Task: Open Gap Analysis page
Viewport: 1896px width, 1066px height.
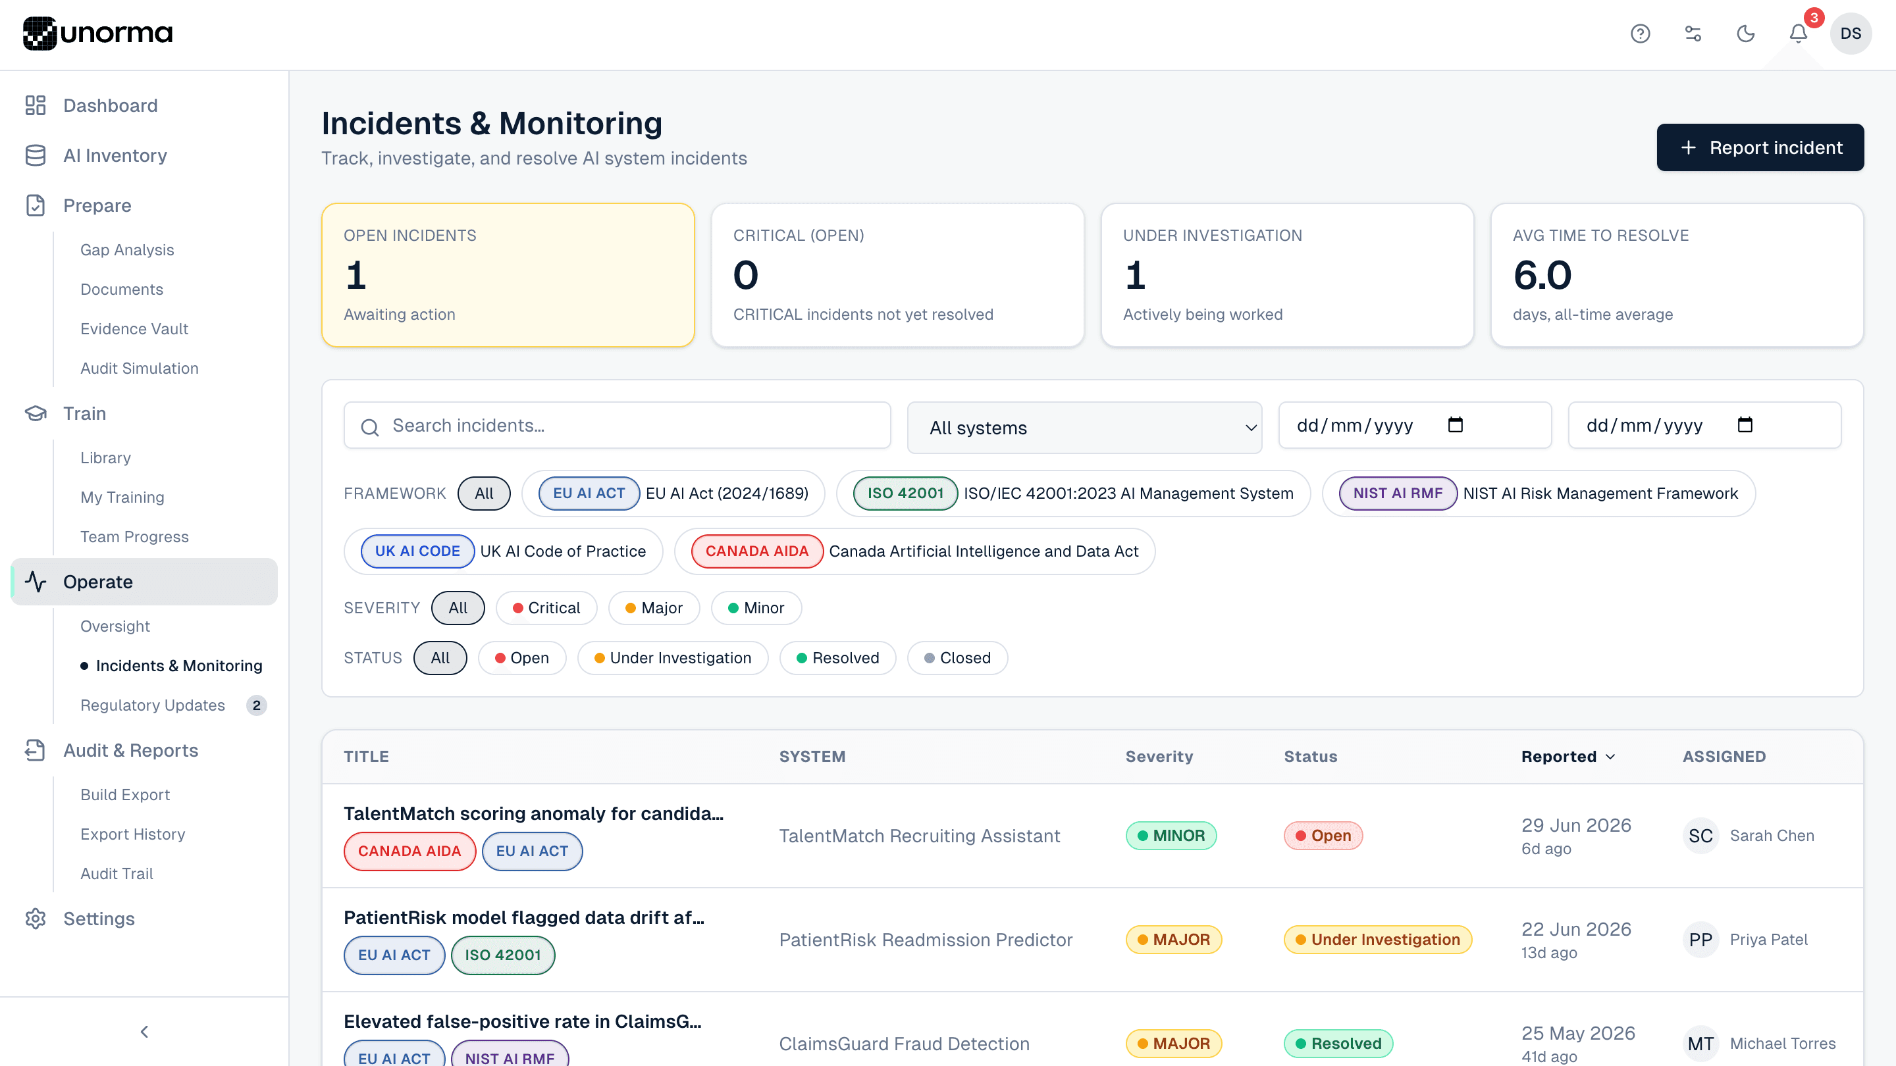Action: (127, 250)
